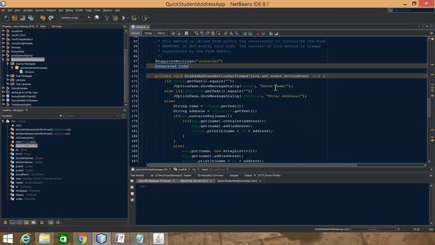435x245 pixels.
Task: Expand the folded Generated Code block
Action: click(x=172, y=66)
